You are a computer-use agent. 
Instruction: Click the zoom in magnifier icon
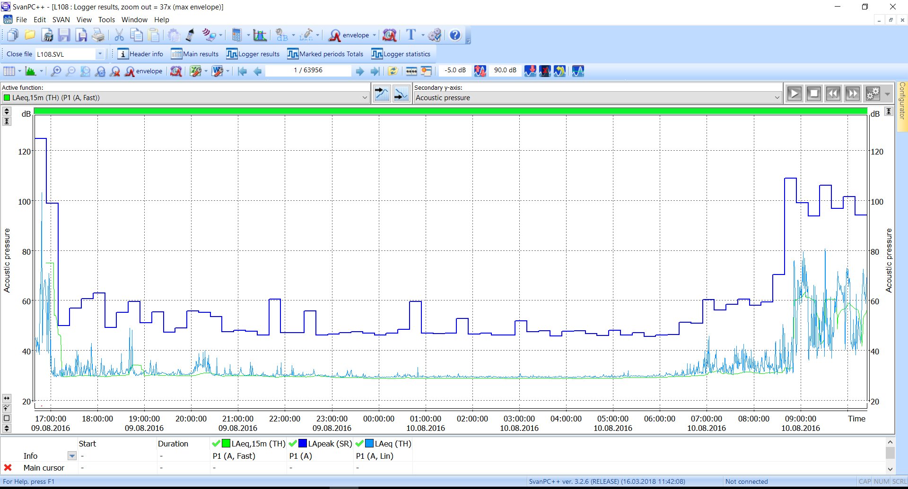pos(56,71)
